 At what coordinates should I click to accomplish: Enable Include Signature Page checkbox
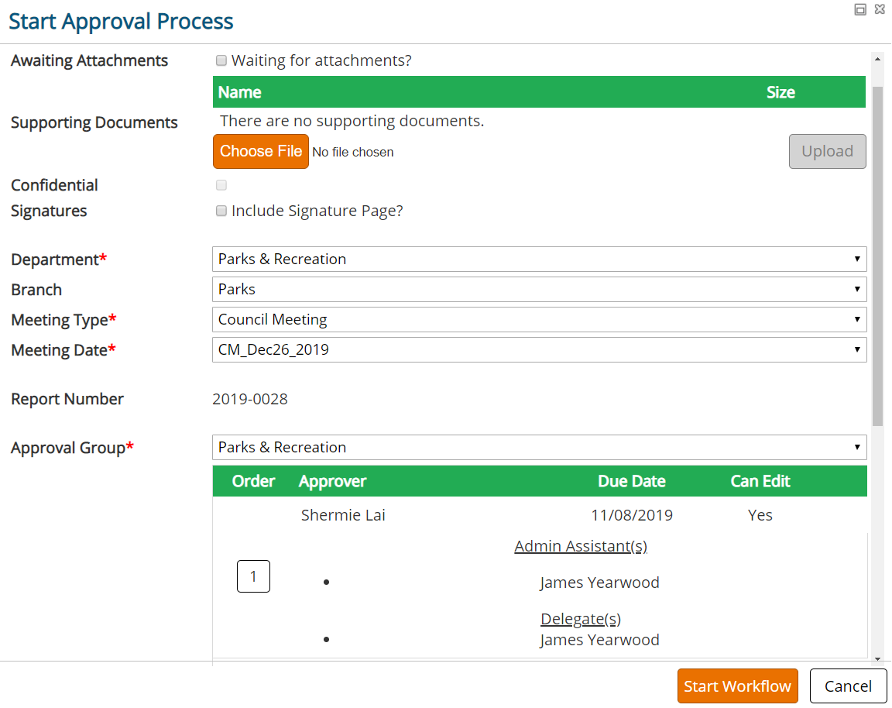coord(221,211)
